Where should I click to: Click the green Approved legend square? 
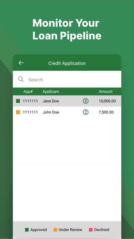click(x=27, y=230)
